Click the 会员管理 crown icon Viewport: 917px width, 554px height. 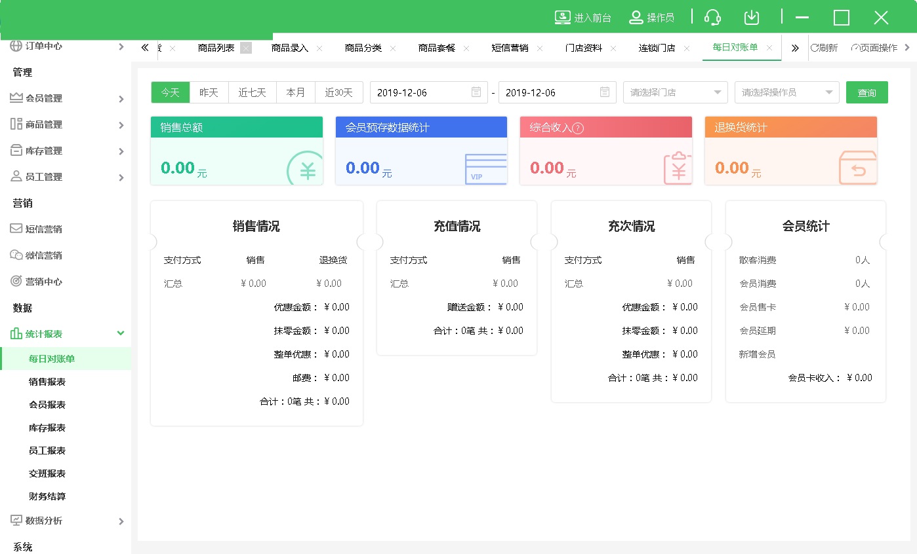(16, 98)
